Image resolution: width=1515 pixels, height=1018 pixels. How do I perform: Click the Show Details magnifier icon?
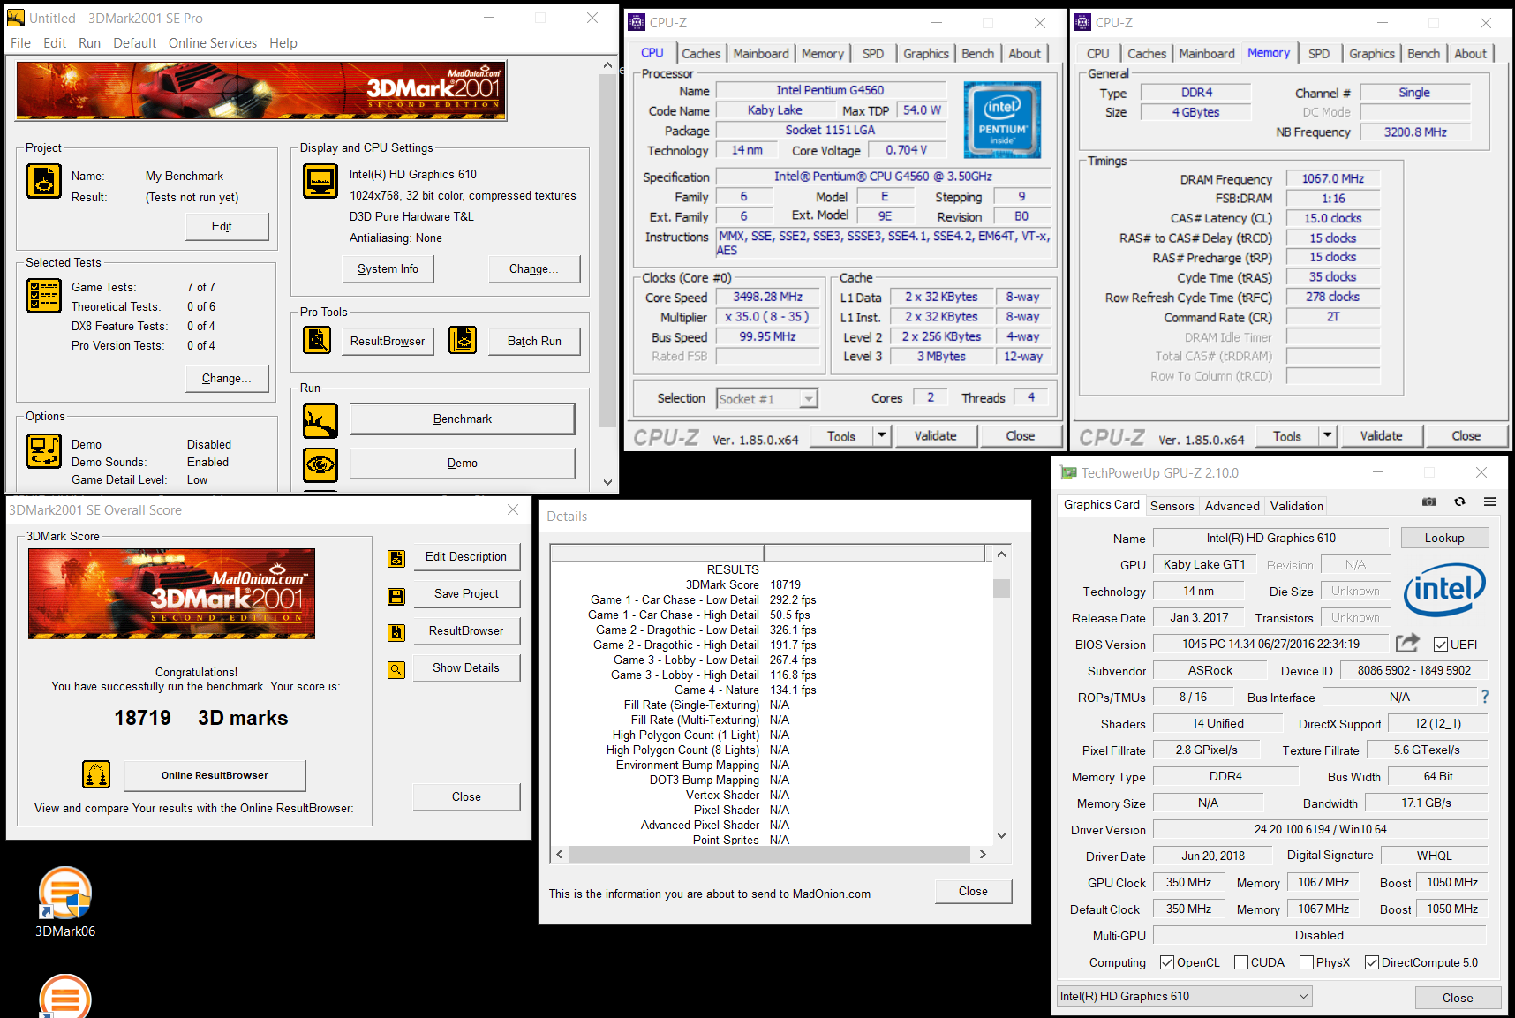(396, 670)
